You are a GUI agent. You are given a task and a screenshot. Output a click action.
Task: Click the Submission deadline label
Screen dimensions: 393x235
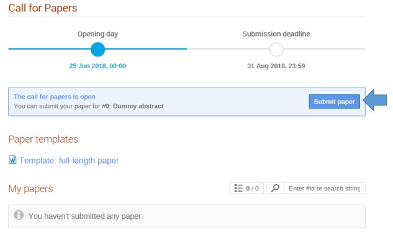coord(276,33)
